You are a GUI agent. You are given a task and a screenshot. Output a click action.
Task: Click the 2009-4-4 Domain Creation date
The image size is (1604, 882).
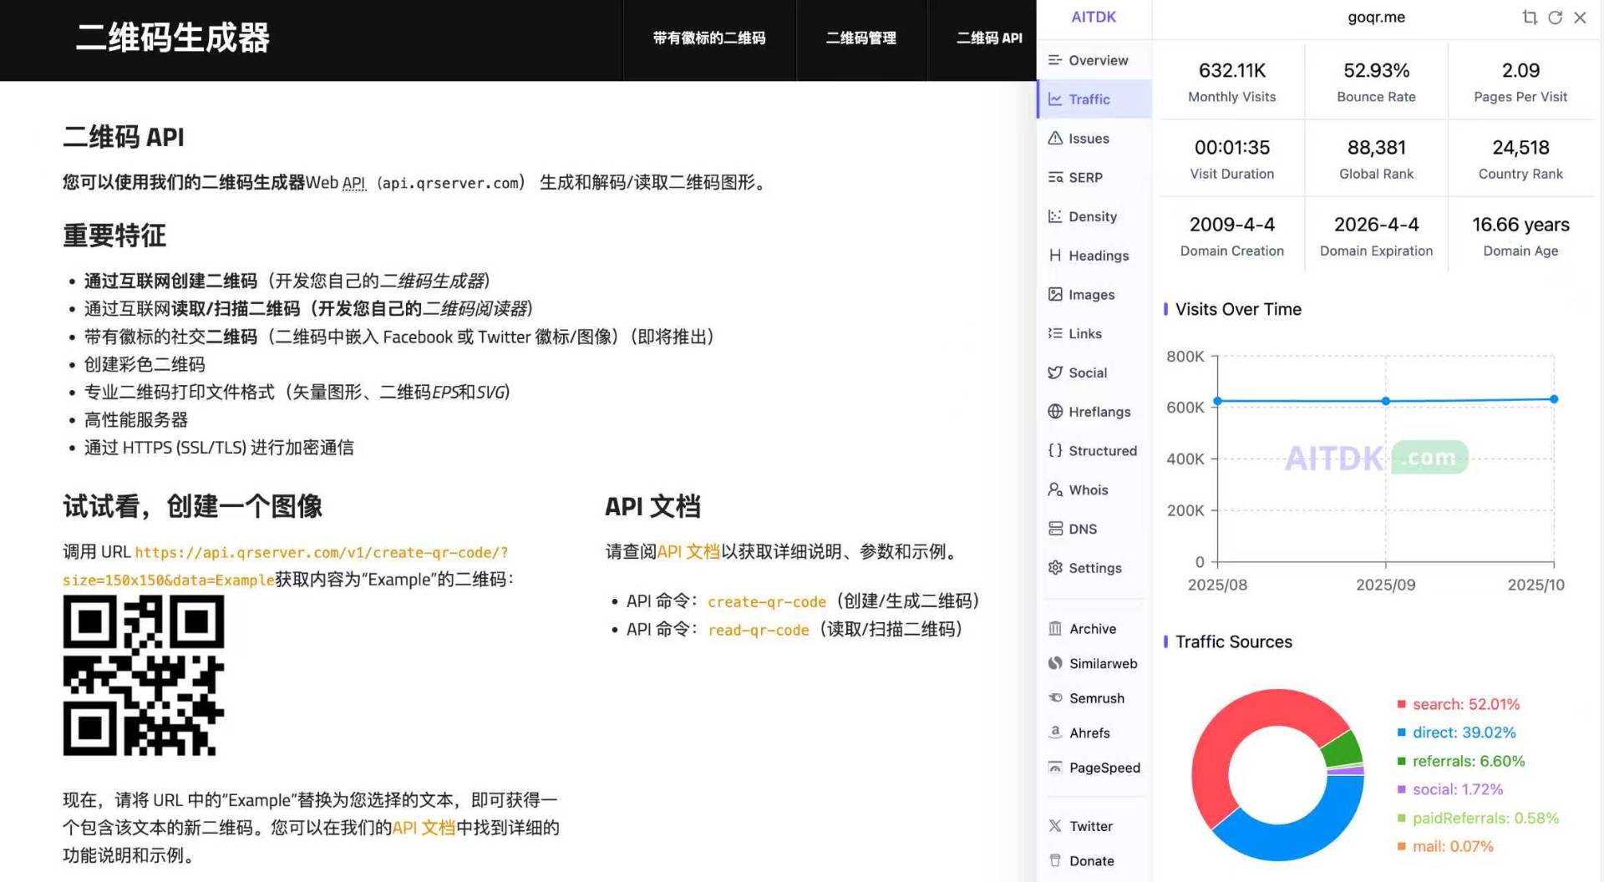[x=1232, y=225]
